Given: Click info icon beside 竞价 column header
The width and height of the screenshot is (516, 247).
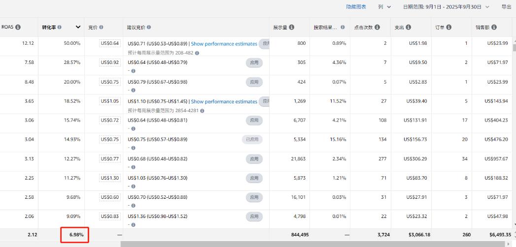Looking at the screenshot, I should click(x=102, y=27).
